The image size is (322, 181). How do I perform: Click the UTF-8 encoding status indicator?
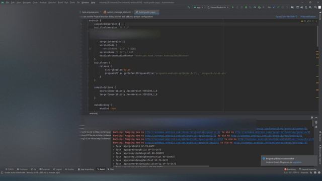tap(296, 172)
